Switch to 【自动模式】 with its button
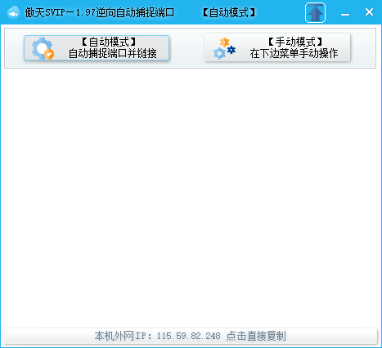 [97, 48]
